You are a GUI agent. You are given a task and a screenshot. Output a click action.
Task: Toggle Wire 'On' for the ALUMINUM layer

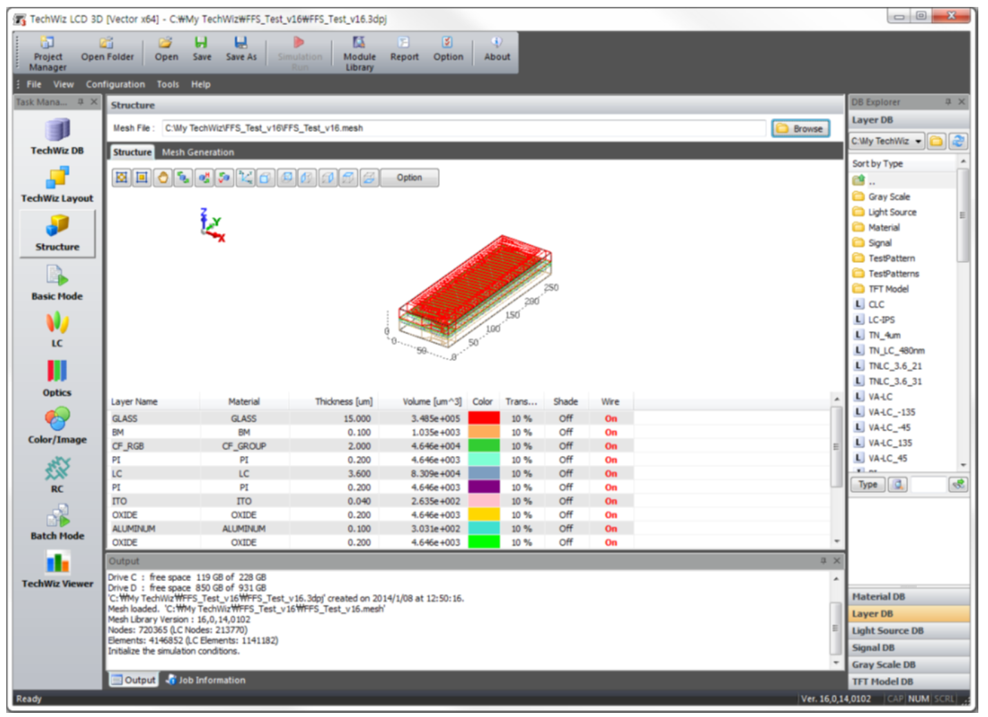pos(611,529)
